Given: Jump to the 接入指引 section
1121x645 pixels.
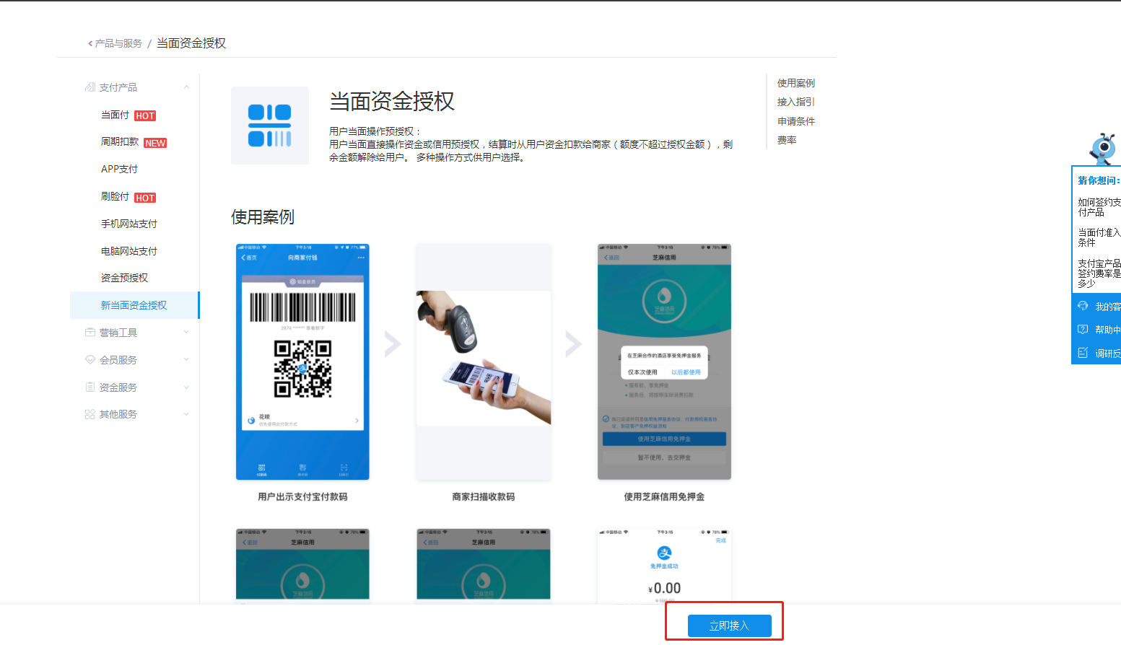Looking at the screenshot, I should pos(796,102).
